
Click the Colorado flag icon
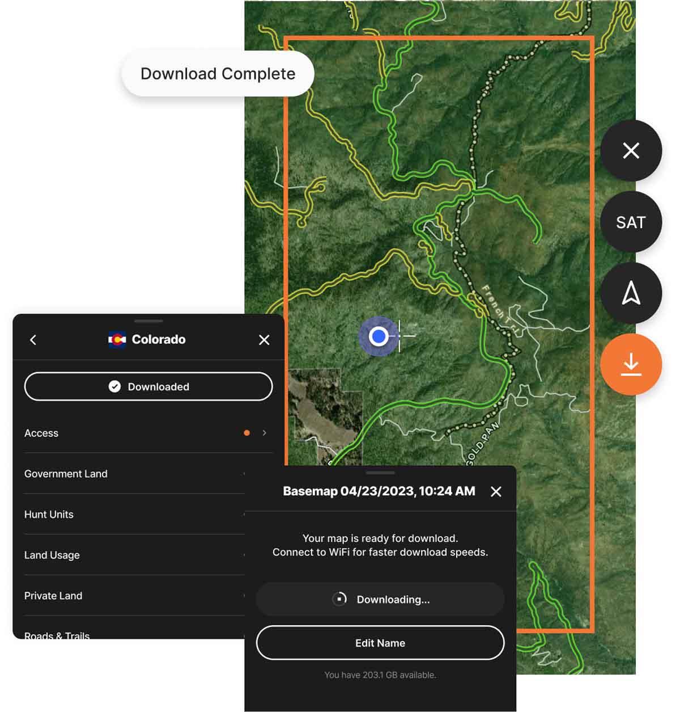(x=116, y=339)
